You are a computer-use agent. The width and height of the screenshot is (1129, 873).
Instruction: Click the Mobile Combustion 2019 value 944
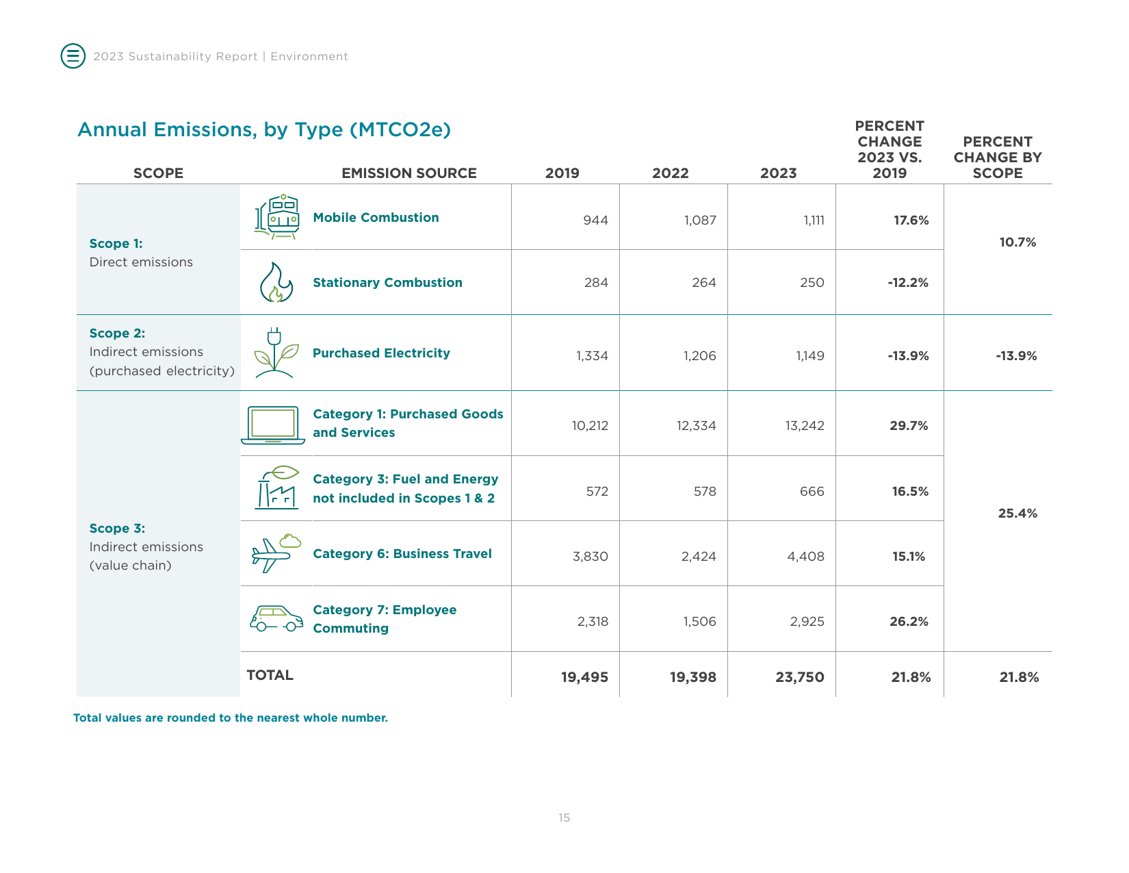[595, 220]
